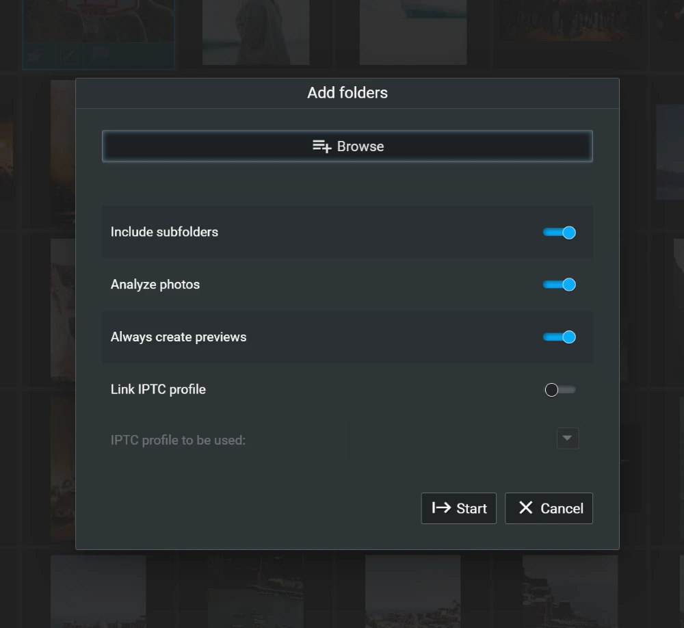Open the IPTC profile dropdown
Screen dimensions: 684x628
(x=568, y=439)
